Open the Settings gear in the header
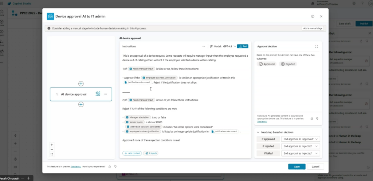Viewport: 373px width, 181px height. click(x=354, y=3)
